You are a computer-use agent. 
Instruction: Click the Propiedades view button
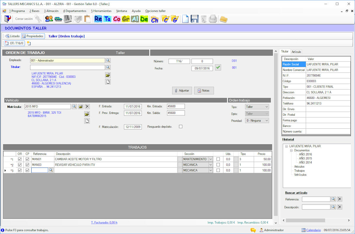(x=33, y=36)
